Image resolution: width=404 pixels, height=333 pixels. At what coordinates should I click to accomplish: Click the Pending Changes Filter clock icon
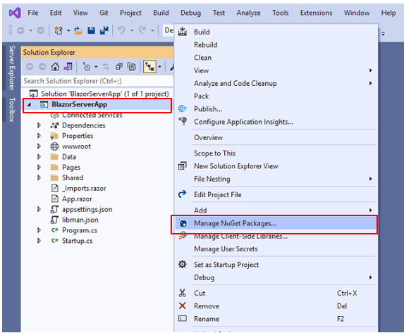87,67
